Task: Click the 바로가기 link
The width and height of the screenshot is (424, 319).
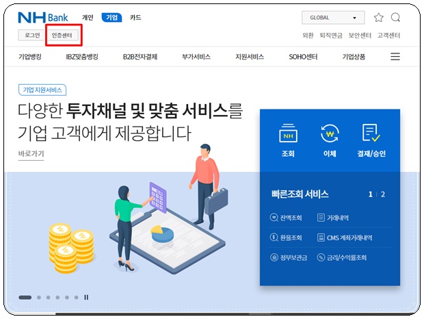Action: [x=31, y=154]
